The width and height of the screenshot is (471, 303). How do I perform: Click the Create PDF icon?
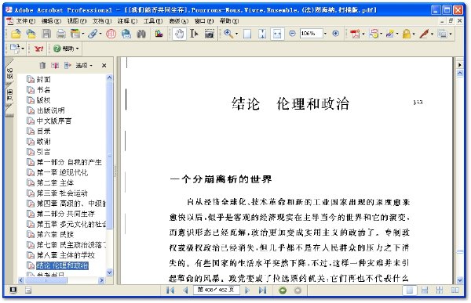coord(355,34)
